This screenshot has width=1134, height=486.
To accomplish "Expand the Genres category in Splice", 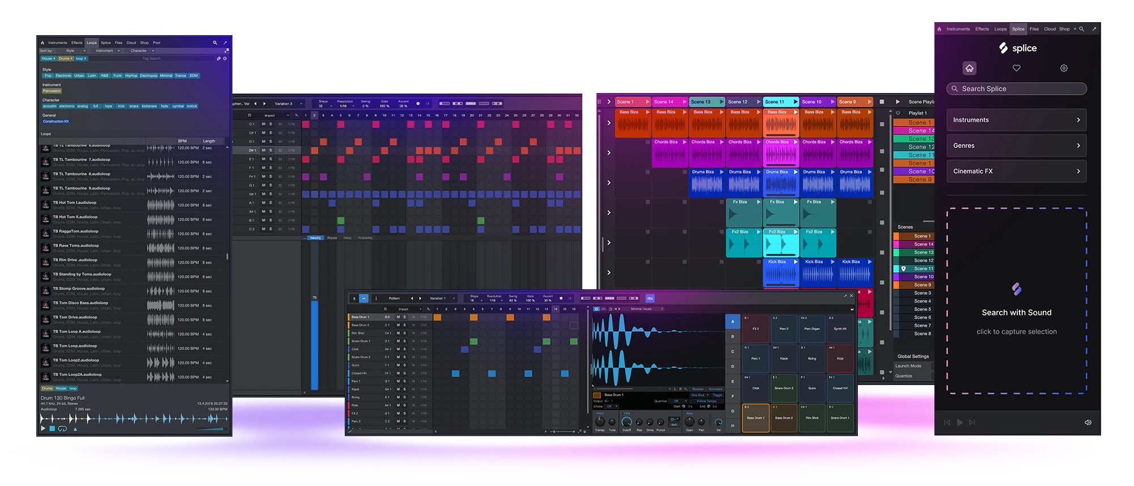I will [1016, 146].
